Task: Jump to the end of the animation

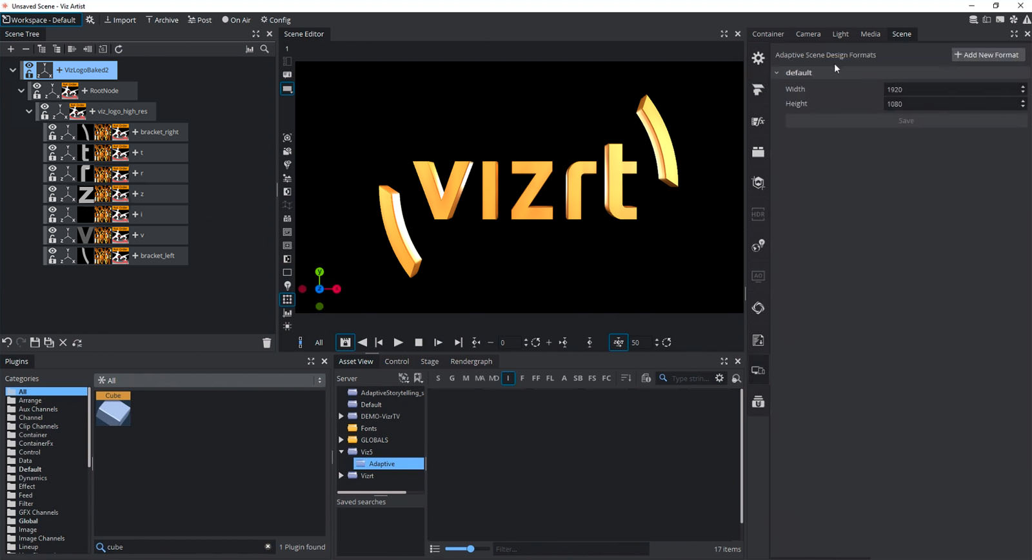Action: tap(458, 342)
